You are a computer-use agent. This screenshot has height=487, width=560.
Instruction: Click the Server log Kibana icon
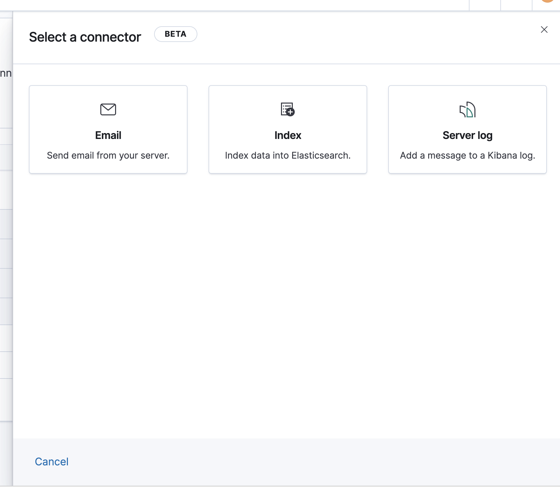(x=468, y=109)
